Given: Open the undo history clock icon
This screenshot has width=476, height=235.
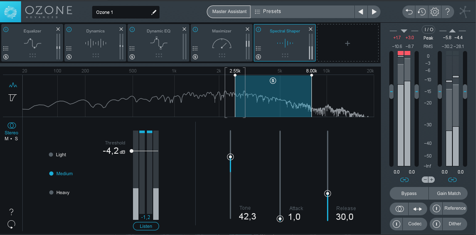Looking at the screenshot, I should point(421,12).
